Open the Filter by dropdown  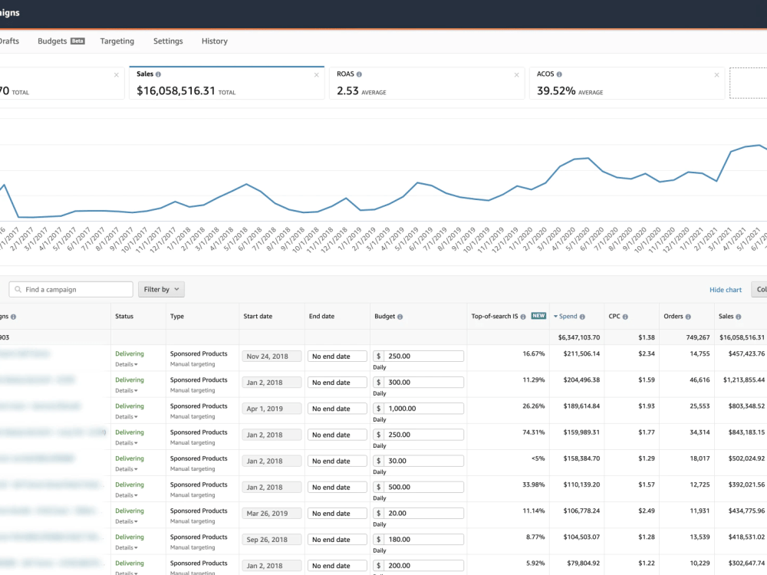pyautogui.click(x=161, y=290)
